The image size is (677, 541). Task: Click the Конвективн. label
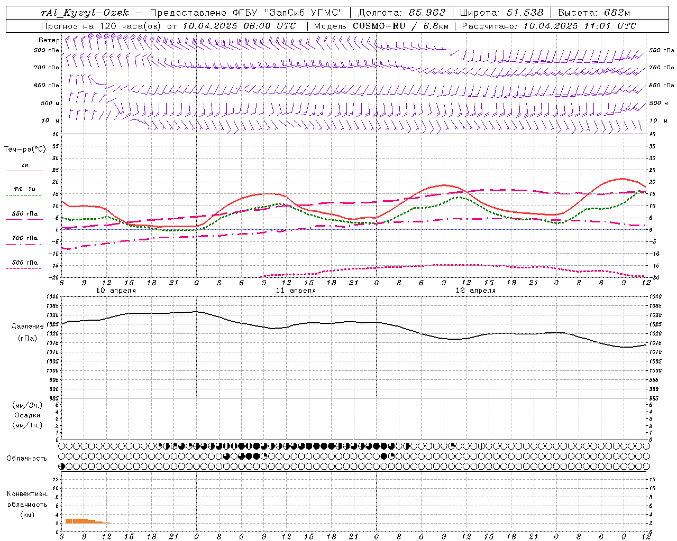pyautogui.click(x=27, y=494)
